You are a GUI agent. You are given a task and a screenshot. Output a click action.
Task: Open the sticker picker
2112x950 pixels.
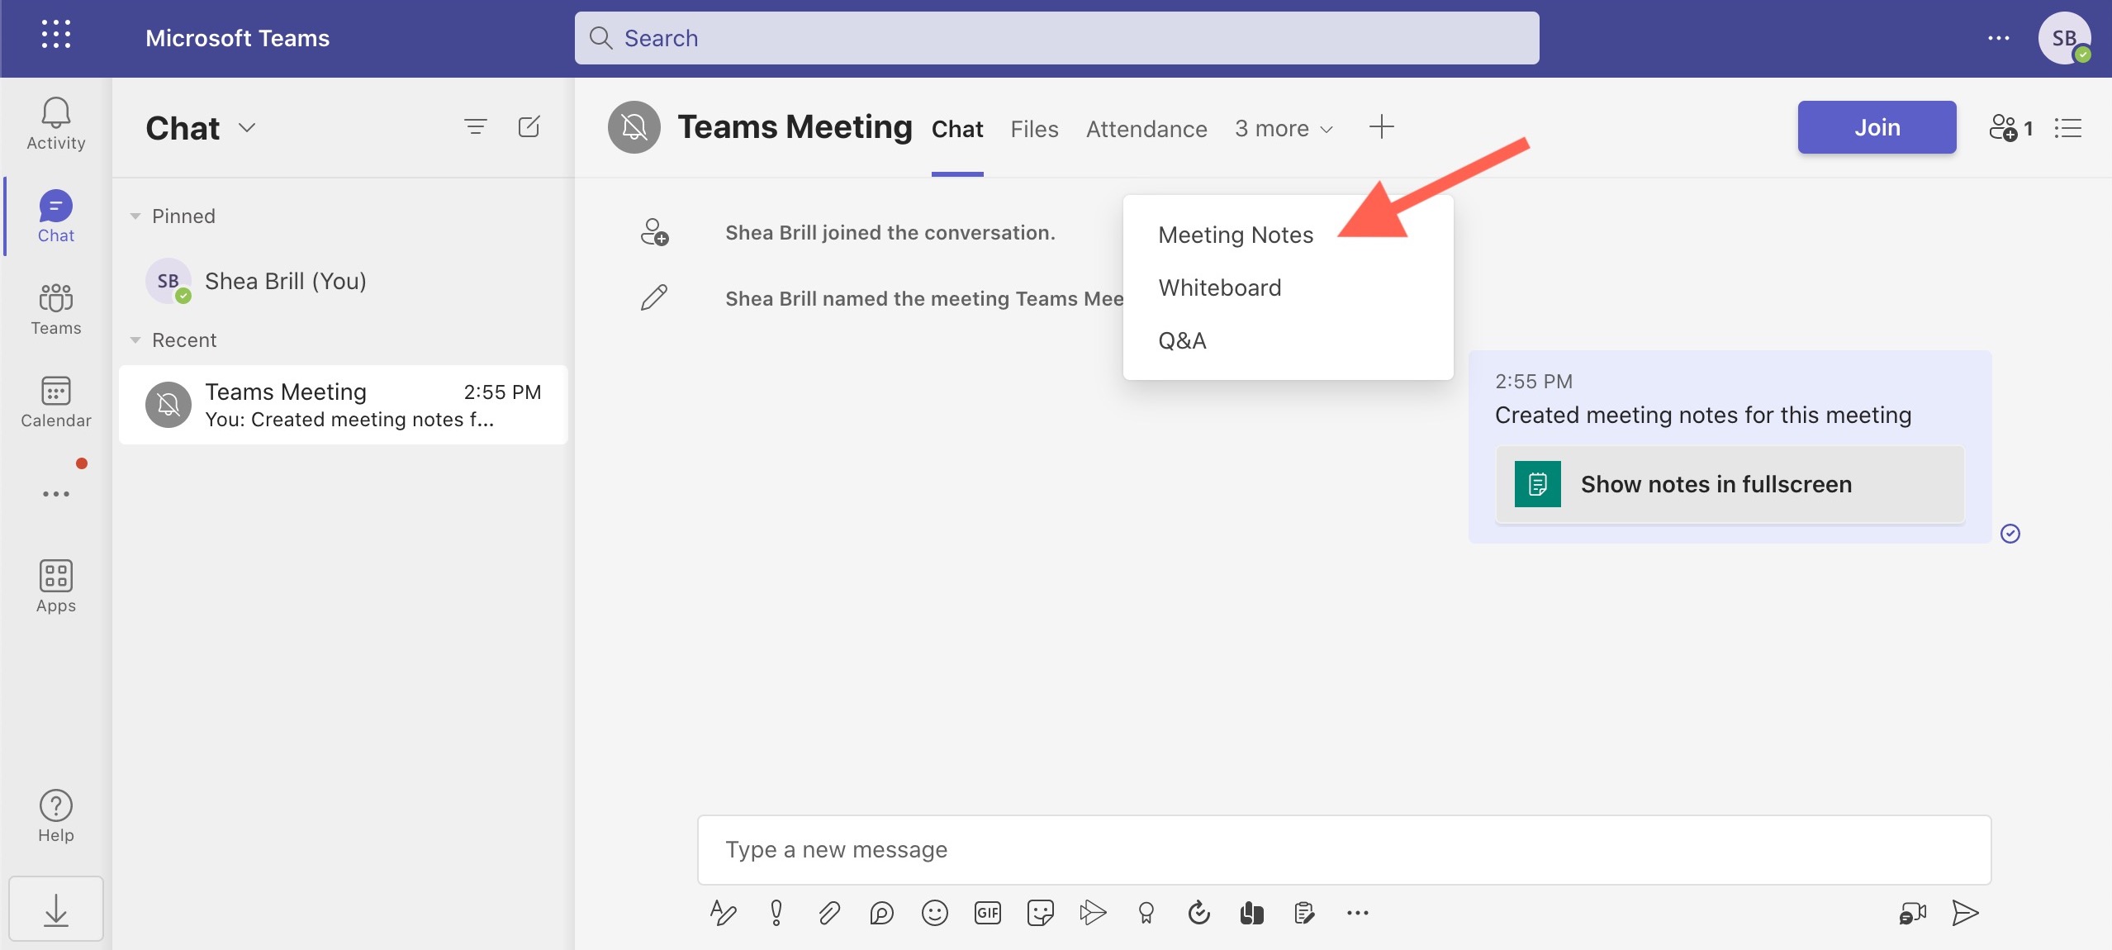1040,913
